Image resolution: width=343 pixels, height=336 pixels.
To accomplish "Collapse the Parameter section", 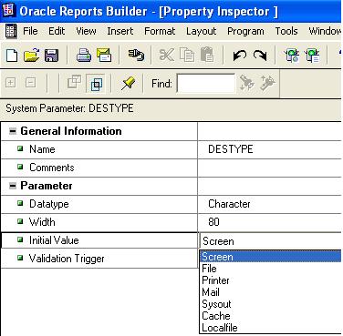I will 13,186.
